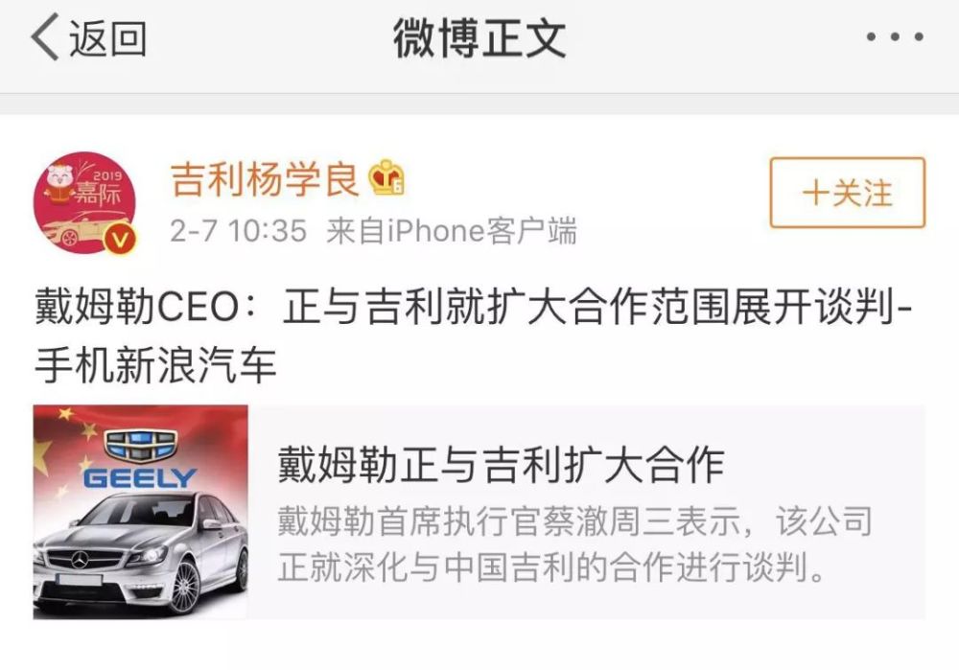This screenshot has height=670, width=959.
Task: Open link card title 戴姆勒正与吉利扩大合作
Action: click(x=501, y=465)
